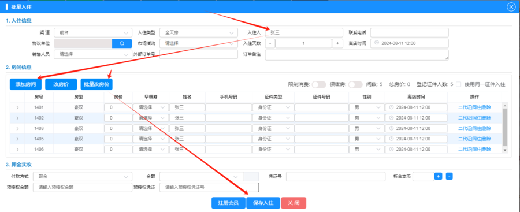Click the 房号 column header
This screenshot has height=212, width=520.
click(x=39, y=96)
